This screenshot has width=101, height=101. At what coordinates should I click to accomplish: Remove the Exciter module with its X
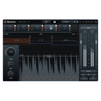point(59,30)
